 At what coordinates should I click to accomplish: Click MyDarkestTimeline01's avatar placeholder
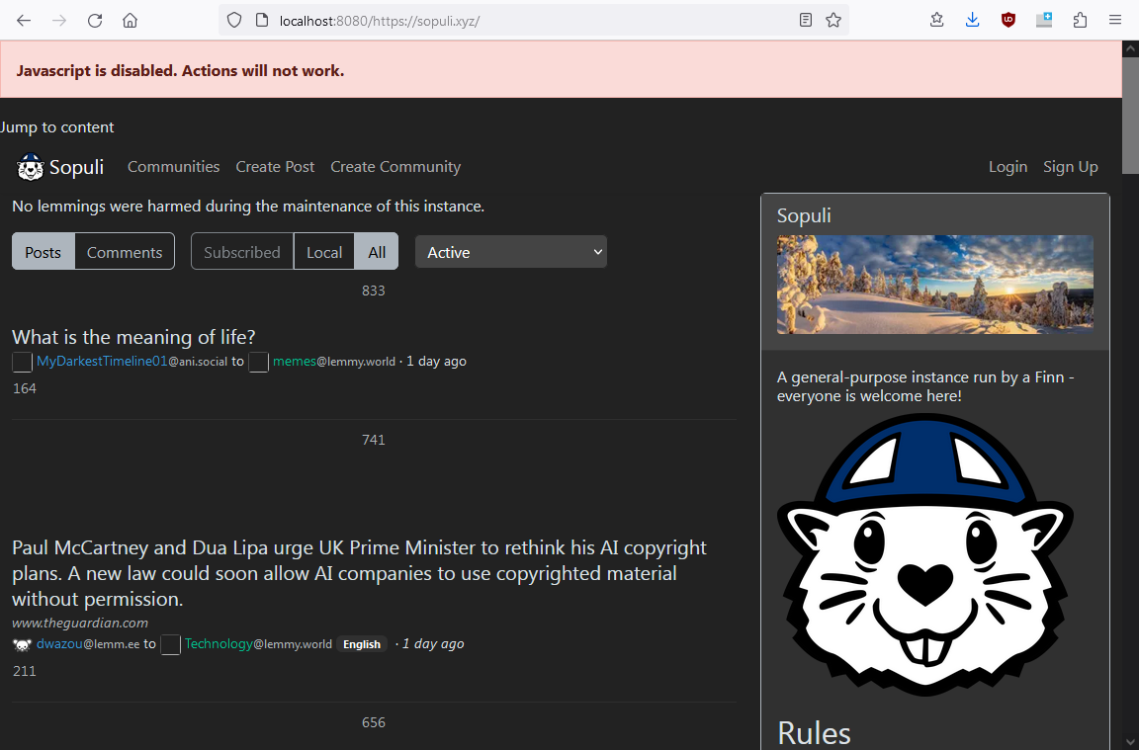pos(23,362)
